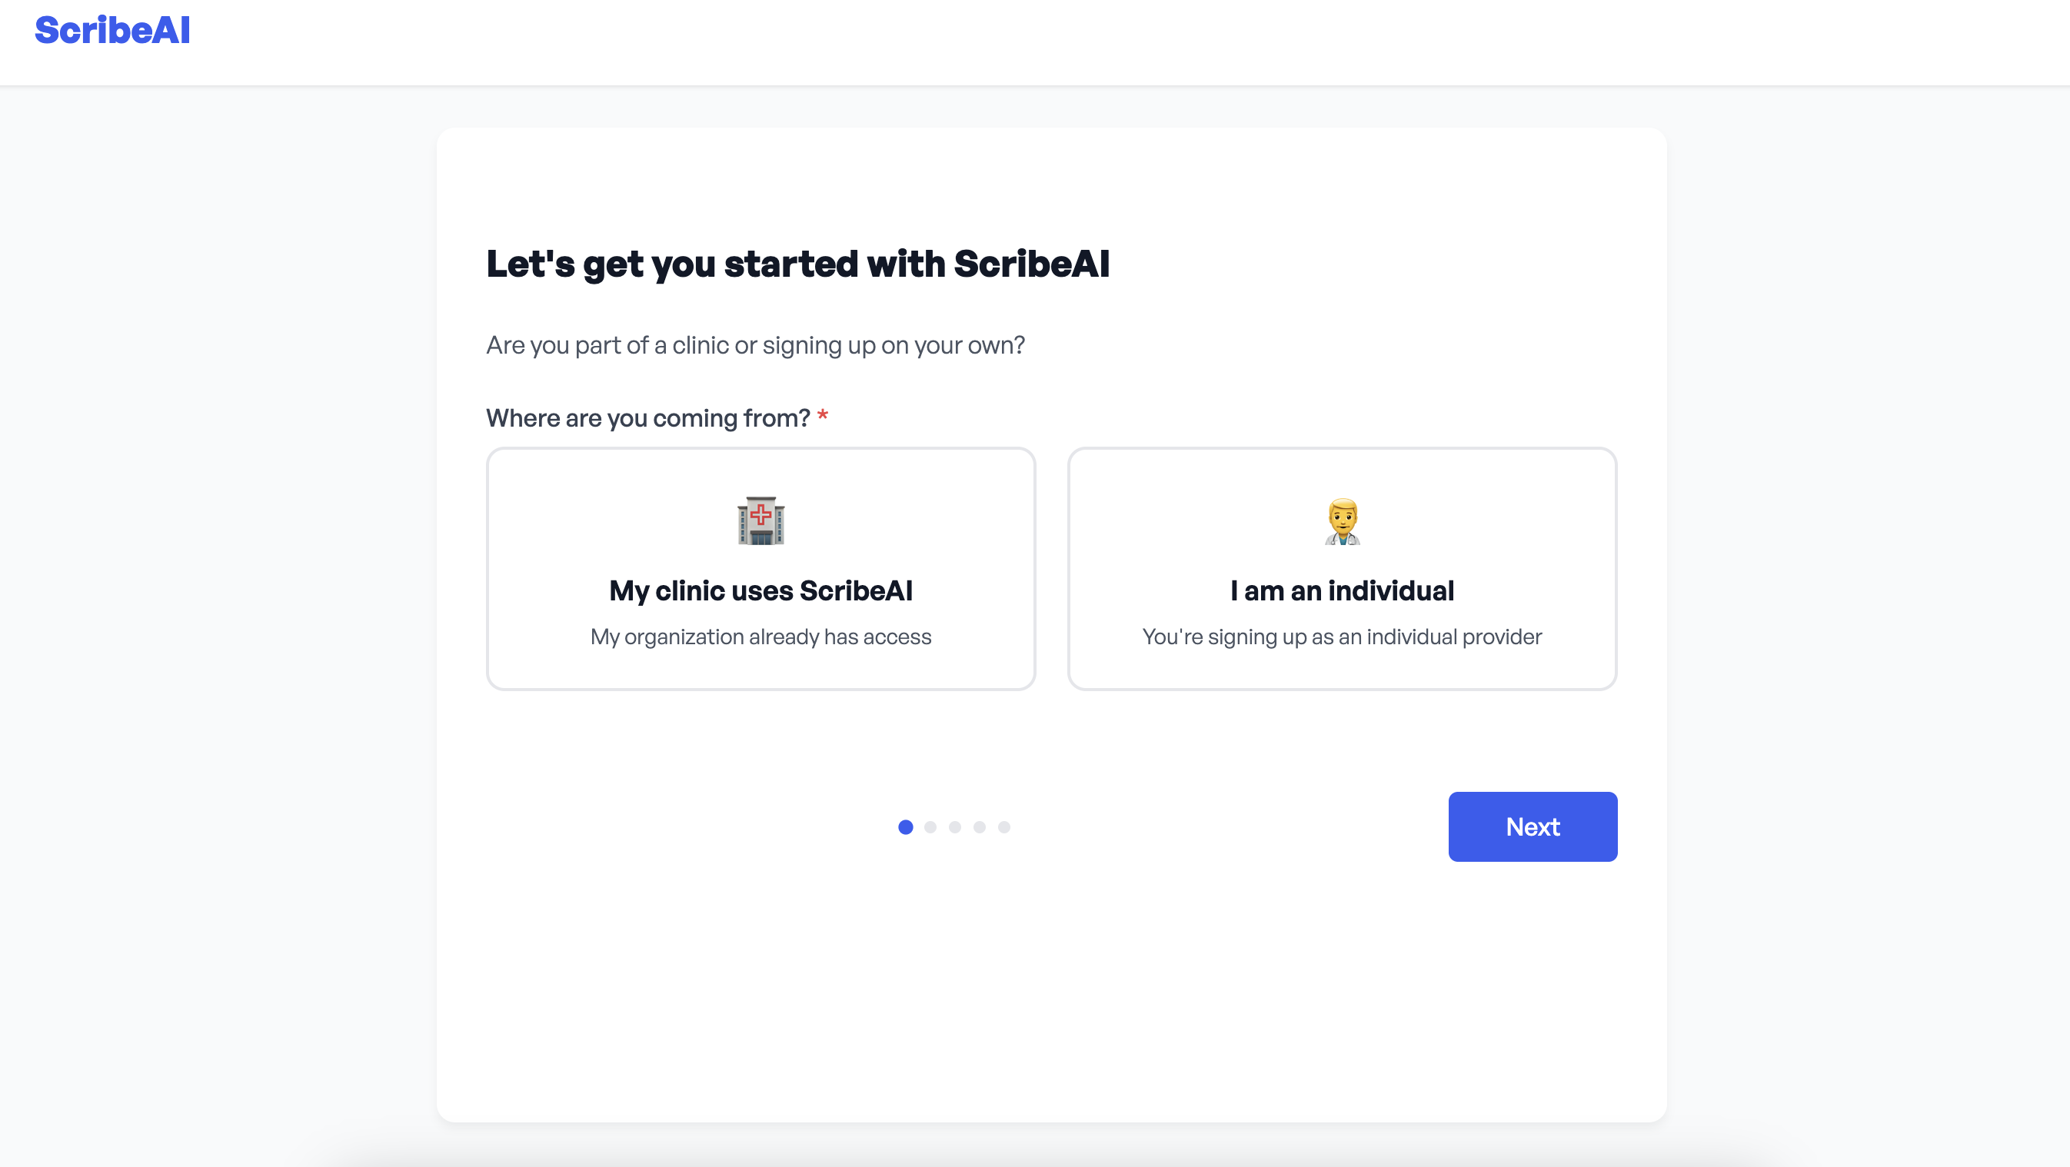Click the "Let's get you started with ScribeAI" heading
The width and height of the screenshot is (2070, 1167).
click(x=797, y=264)
